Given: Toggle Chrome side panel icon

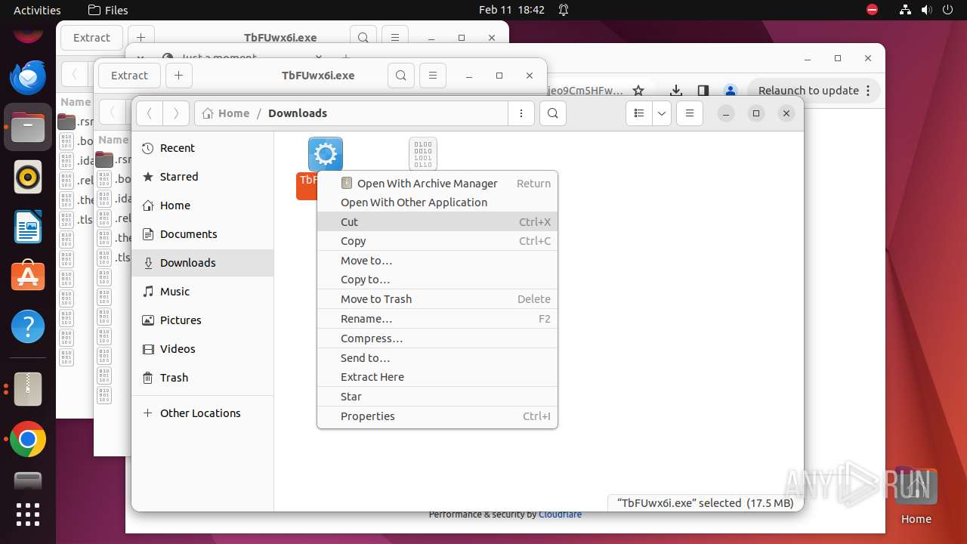Looking at the screenshot, I should point(703,91).
